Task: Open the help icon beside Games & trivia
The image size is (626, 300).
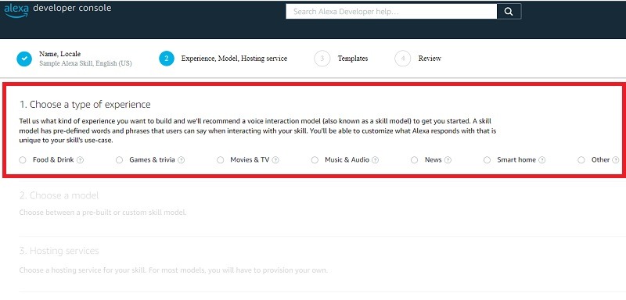Action: click(181, 160)
